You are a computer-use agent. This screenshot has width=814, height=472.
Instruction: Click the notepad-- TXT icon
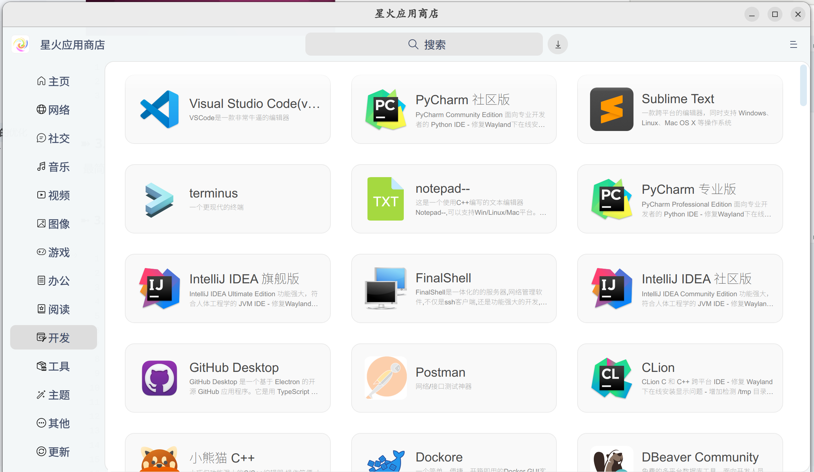pyautogui.click(x=386, y=199)
